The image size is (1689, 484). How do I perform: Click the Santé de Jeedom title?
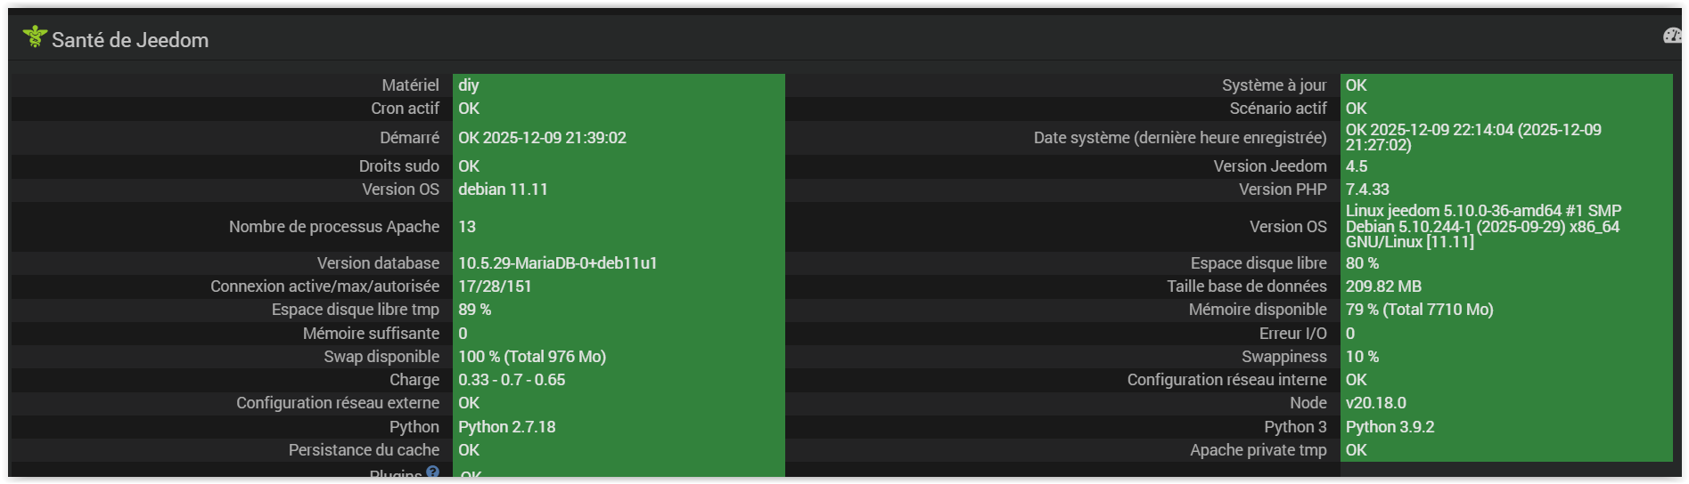click(130, 40)
